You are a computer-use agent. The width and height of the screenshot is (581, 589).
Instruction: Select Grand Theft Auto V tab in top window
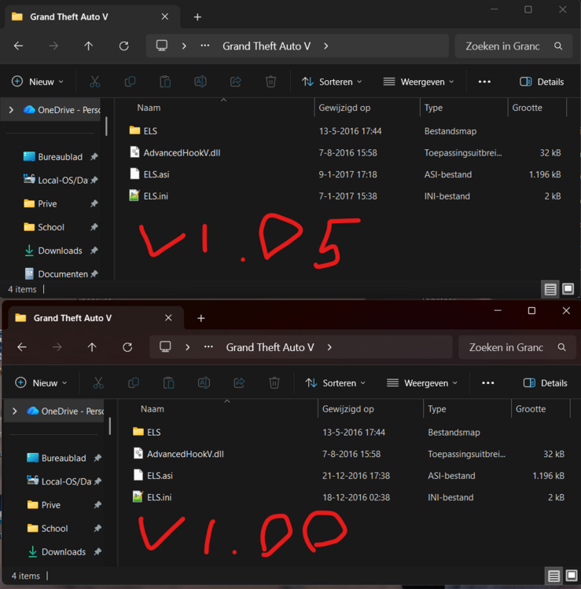click(x=90, y=17)
